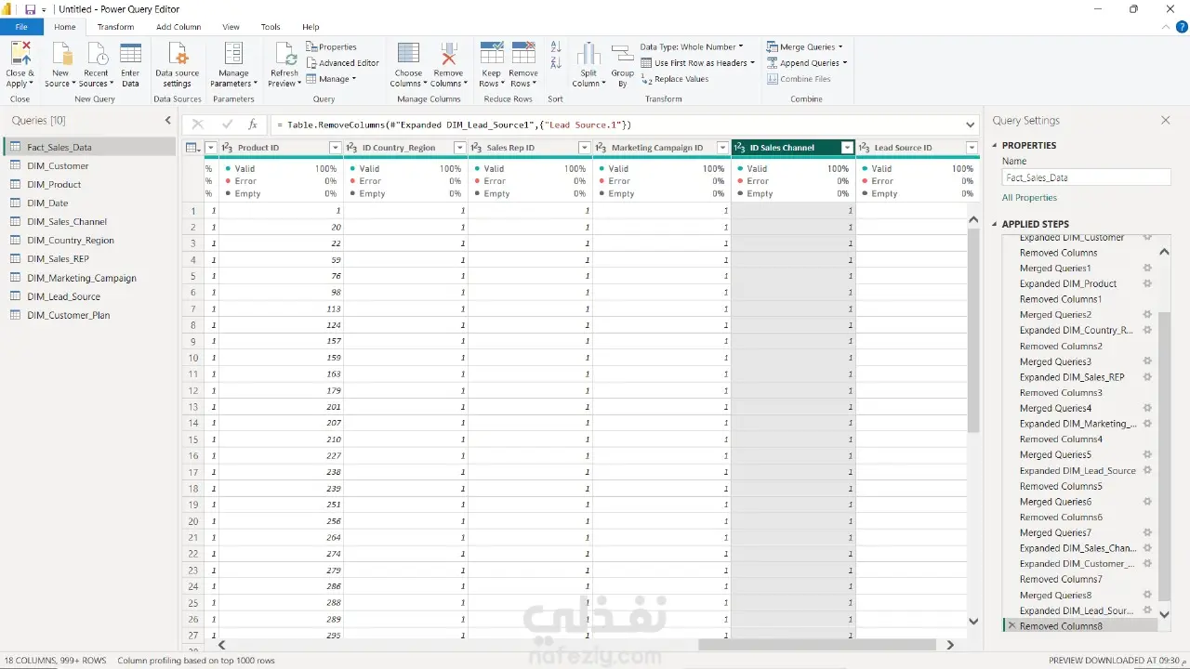Expand the Manage dropdown in Query group

330,79
